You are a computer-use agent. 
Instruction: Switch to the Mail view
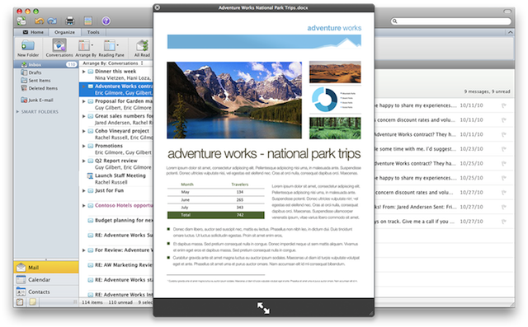tap(46, 268)
